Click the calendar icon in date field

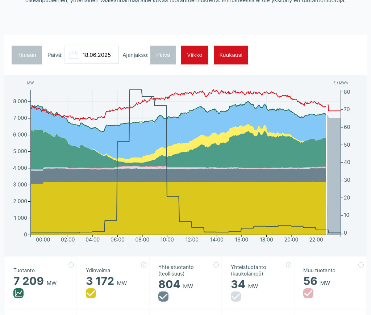click(x=74, y=55)
